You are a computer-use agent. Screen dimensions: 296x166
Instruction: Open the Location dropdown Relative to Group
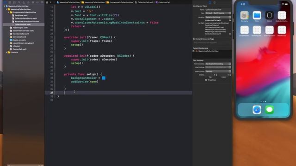pos(218,17)
